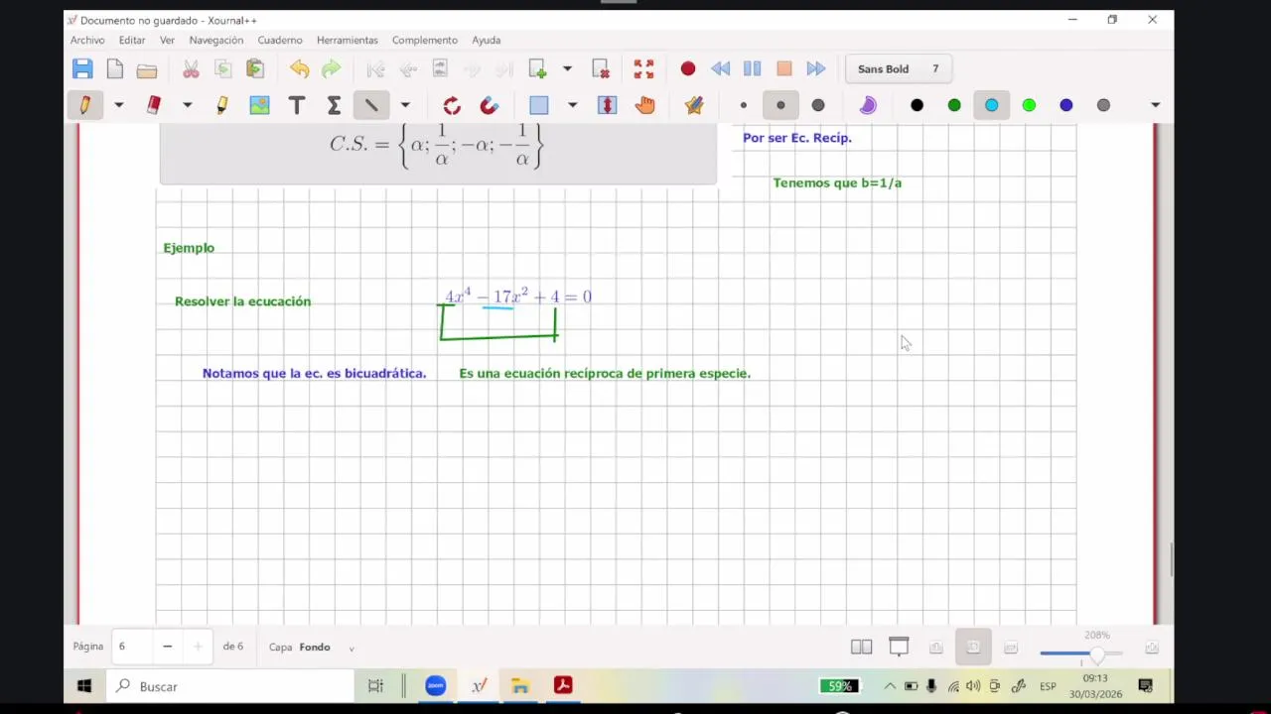The image size is (1271, 714).
Task: Toggle fullscreen mode icon
Action: (x=643, y=68)
